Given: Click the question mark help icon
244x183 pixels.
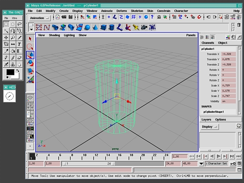Looking at the screenshot, I should tap(152, 17).
